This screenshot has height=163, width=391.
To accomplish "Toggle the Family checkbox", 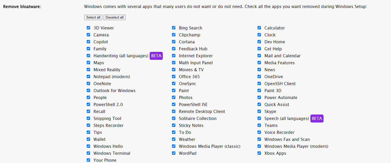I will coord(88,49).
